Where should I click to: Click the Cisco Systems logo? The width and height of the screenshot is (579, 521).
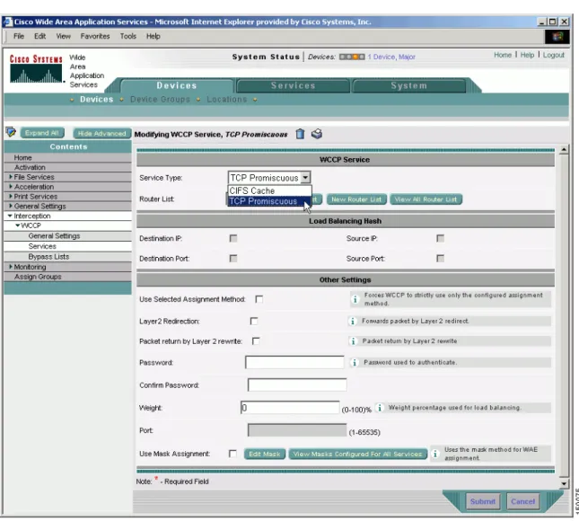(x=36, y=69)
